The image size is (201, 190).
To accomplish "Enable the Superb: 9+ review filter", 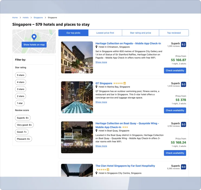I will pyautogui.click(x=23, y=118).
